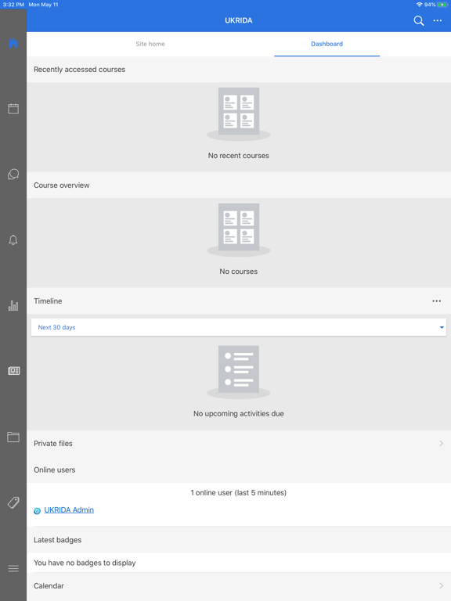This screenshot has height=601, width=451.
Task: Click the No upcoming activities placeholder image
Action: coord(239,372)
